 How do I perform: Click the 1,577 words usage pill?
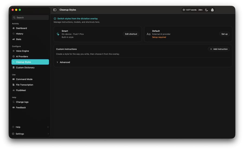(x=193, y=10)
